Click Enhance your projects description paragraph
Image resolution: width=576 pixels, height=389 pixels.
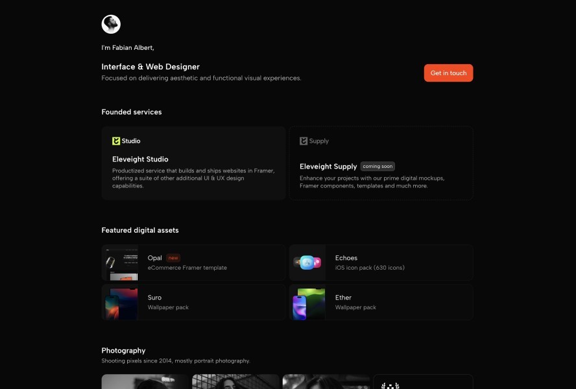tap(372, 182)
